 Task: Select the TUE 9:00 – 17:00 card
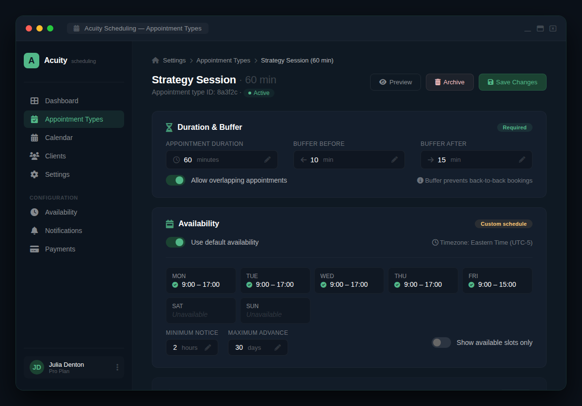[x=275, y=281]
